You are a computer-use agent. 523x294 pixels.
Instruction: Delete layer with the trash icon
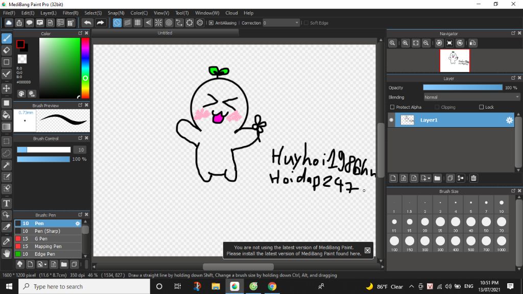pos(473,178)
